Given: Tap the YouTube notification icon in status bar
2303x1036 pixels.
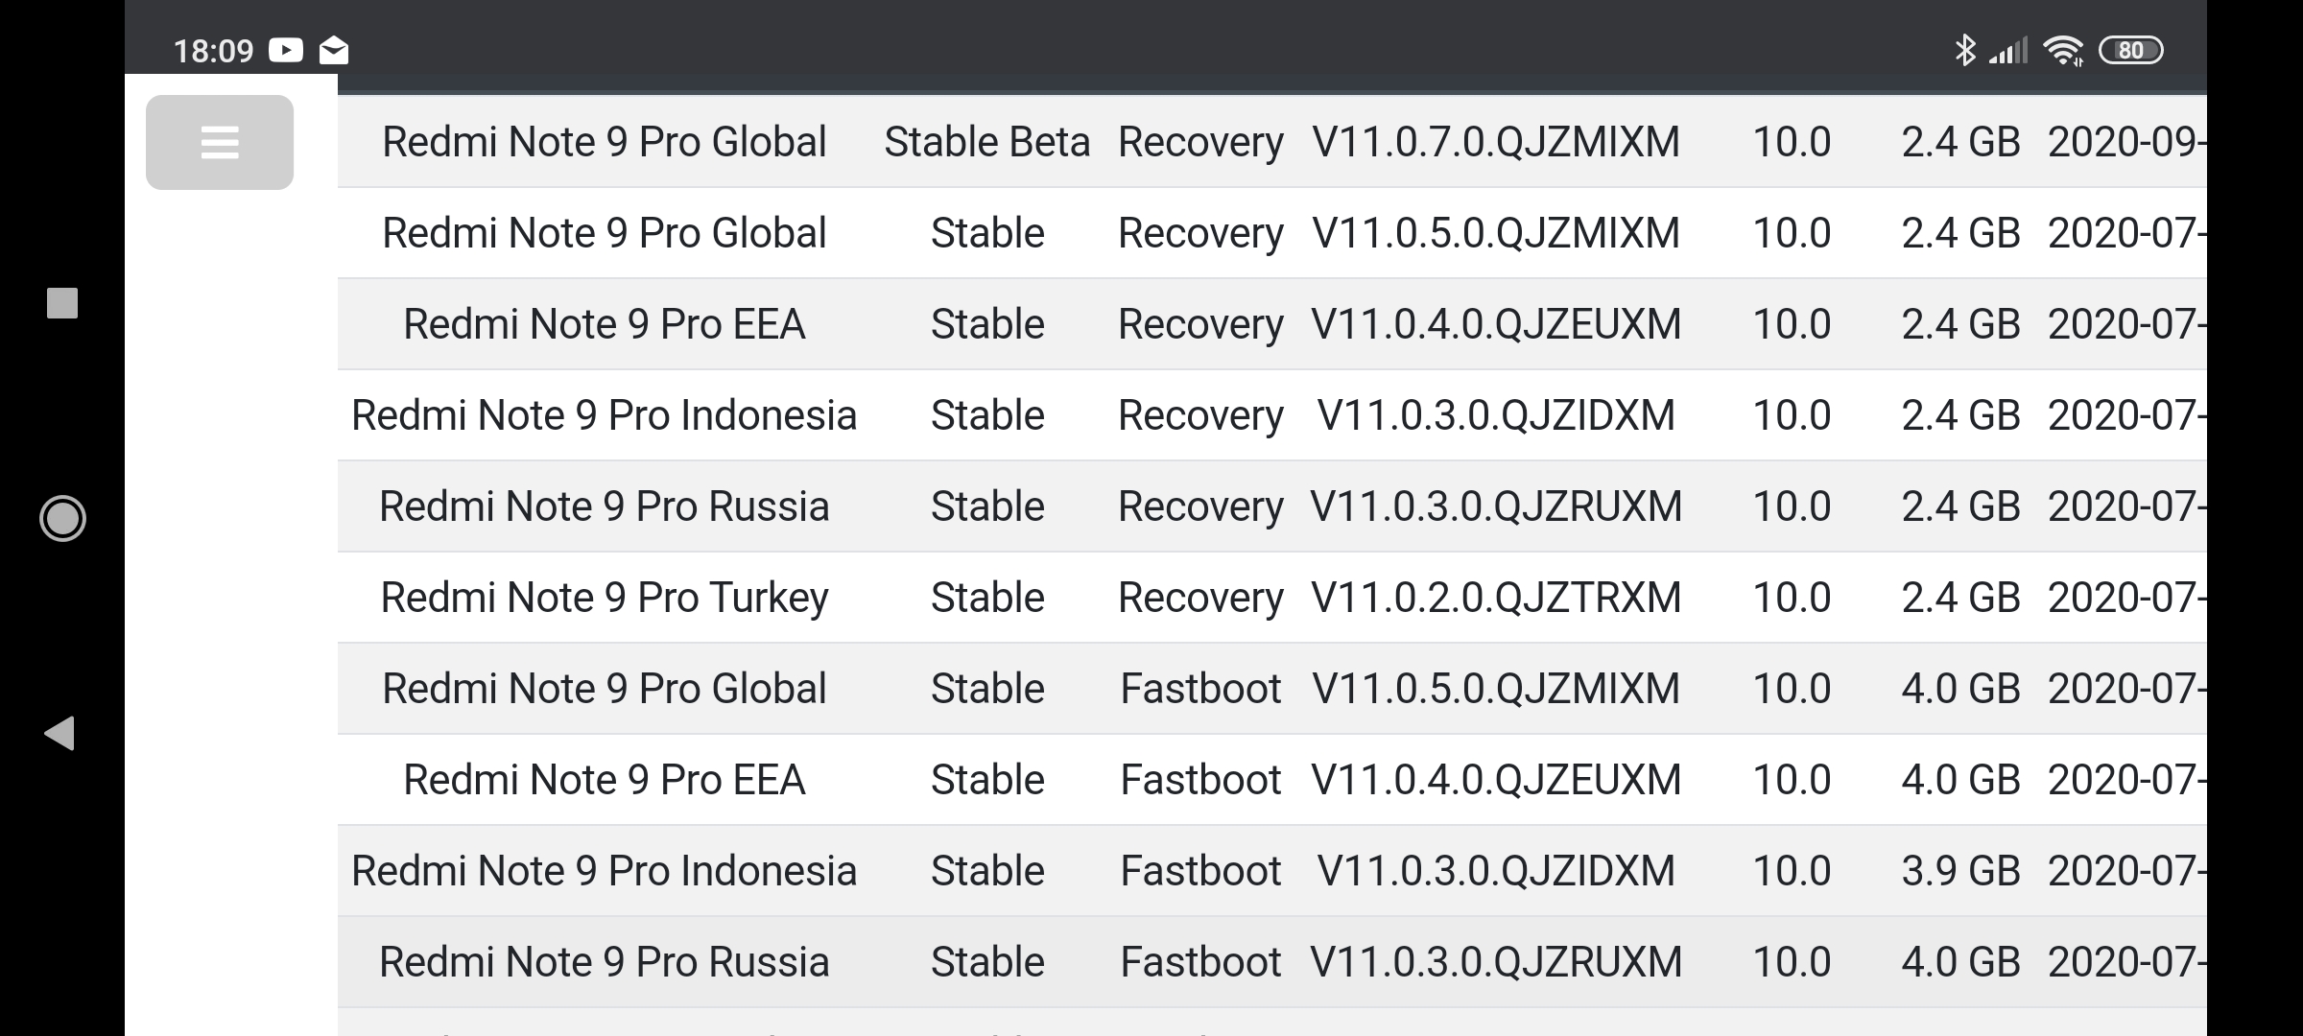Looking at the screenshot, I should (286, 50).
